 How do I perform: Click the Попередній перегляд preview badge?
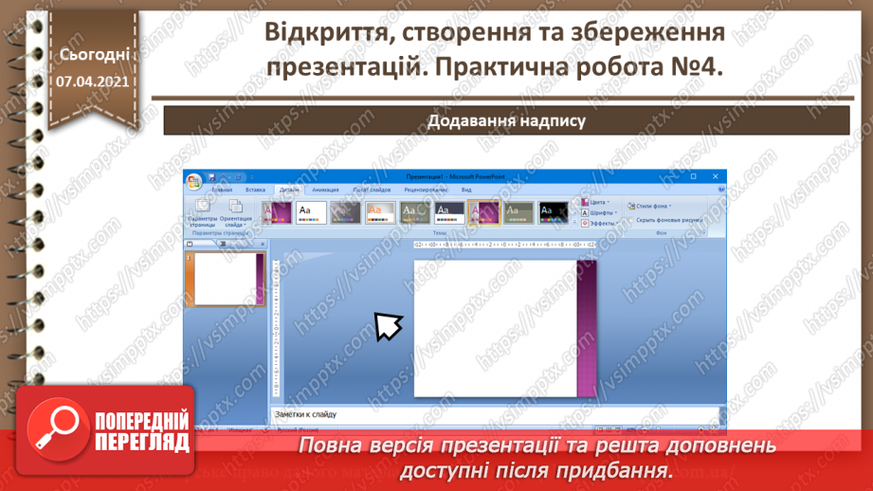(106, 431)
